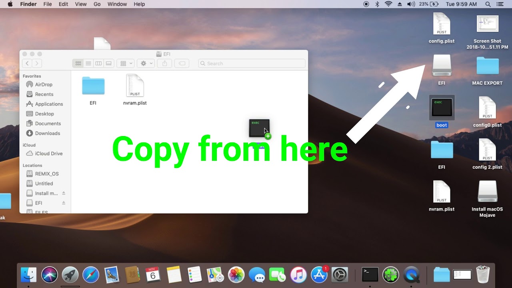Screen dimensions: 512x288
Task: Eject the EFI volume in sidebar
Action: coord(64,203)
